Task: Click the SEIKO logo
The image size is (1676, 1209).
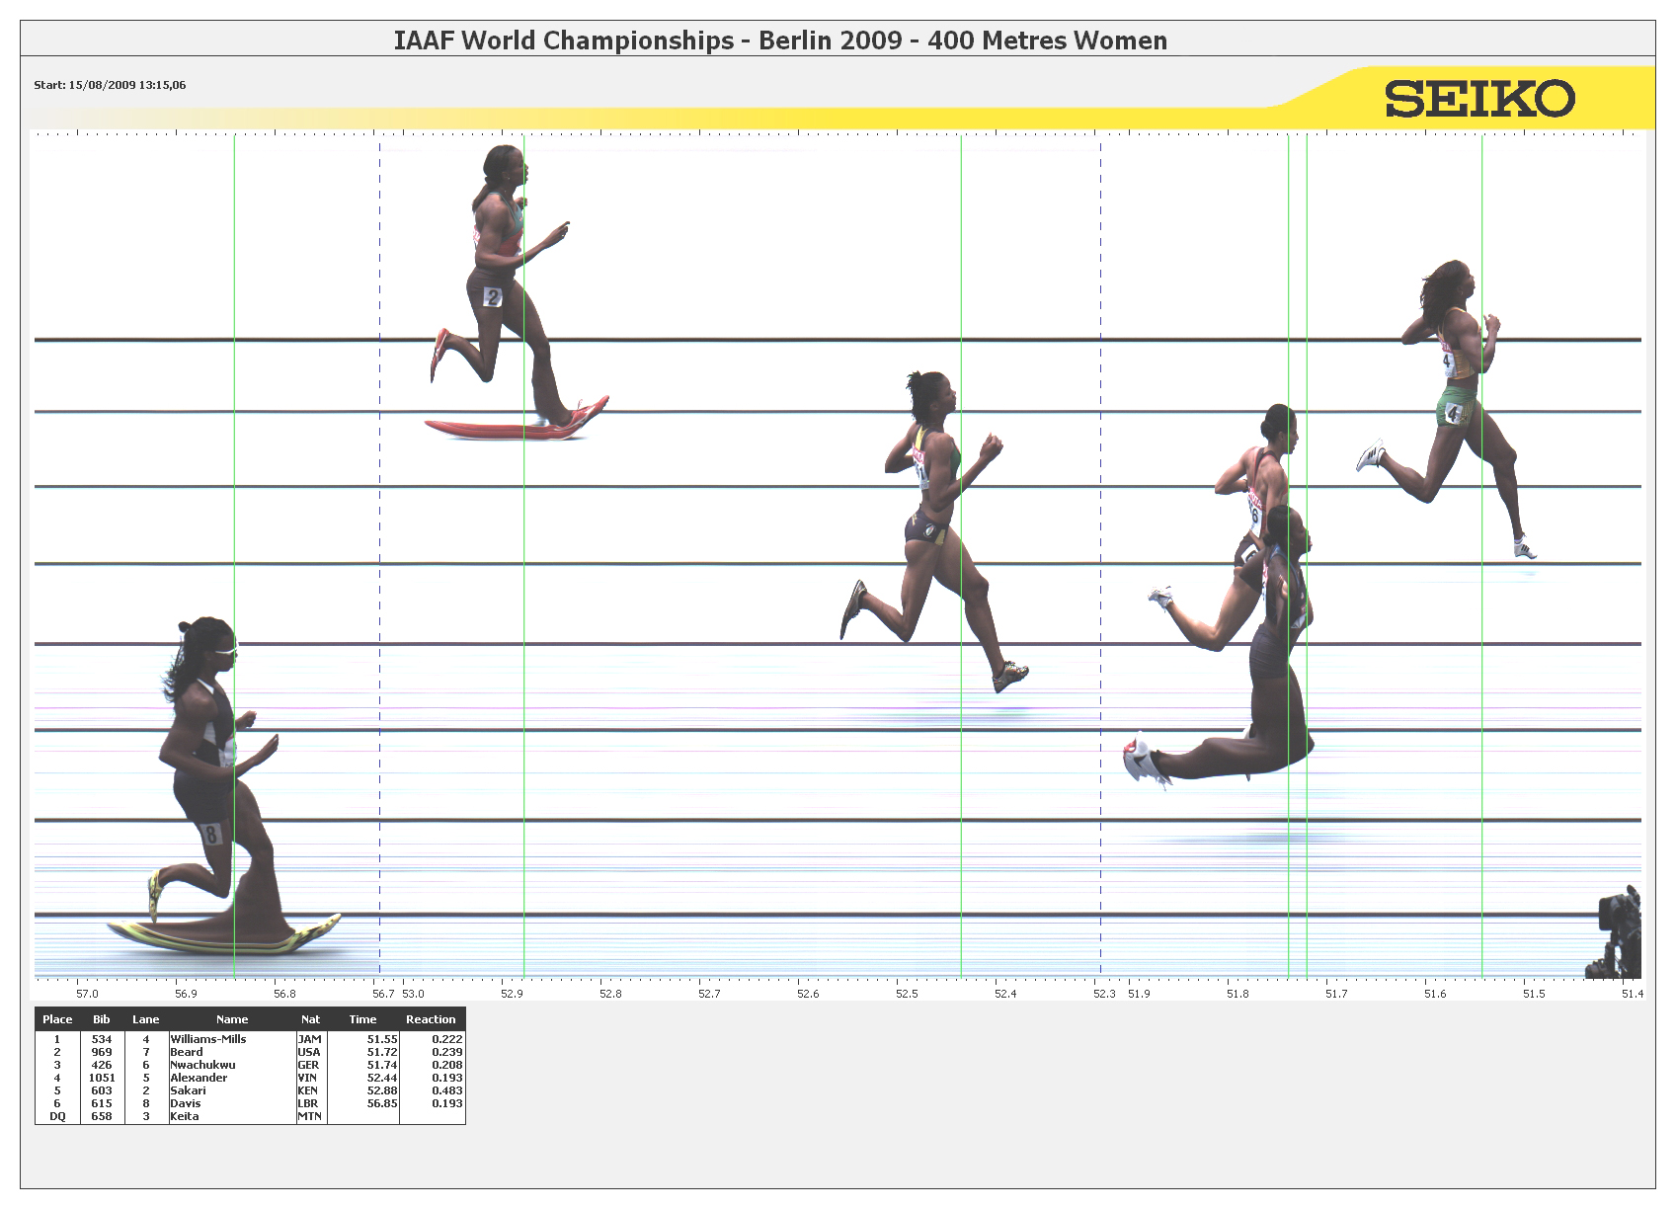Action: 1478,99
